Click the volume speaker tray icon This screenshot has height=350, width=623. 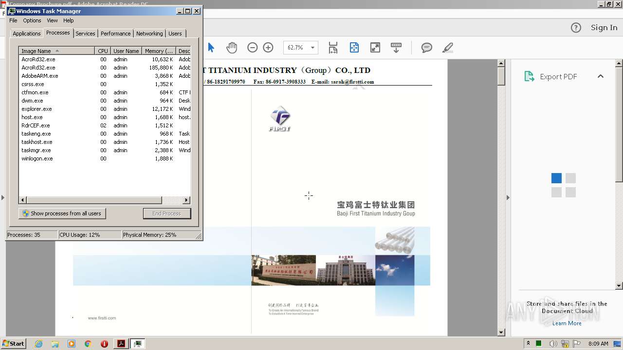tap(553, 344)
